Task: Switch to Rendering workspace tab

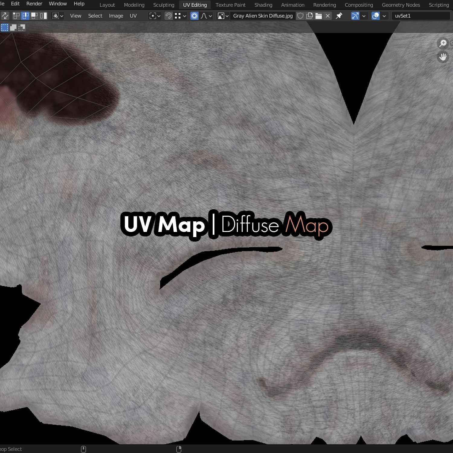Action: coord(325,5)
